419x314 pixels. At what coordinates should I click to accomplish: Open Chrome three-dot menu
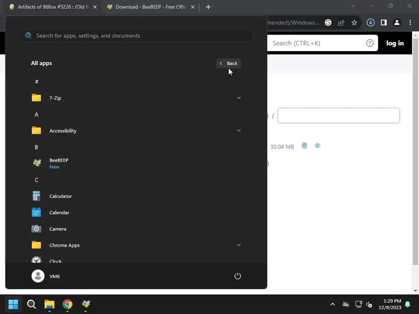click(x=410, y=23)
